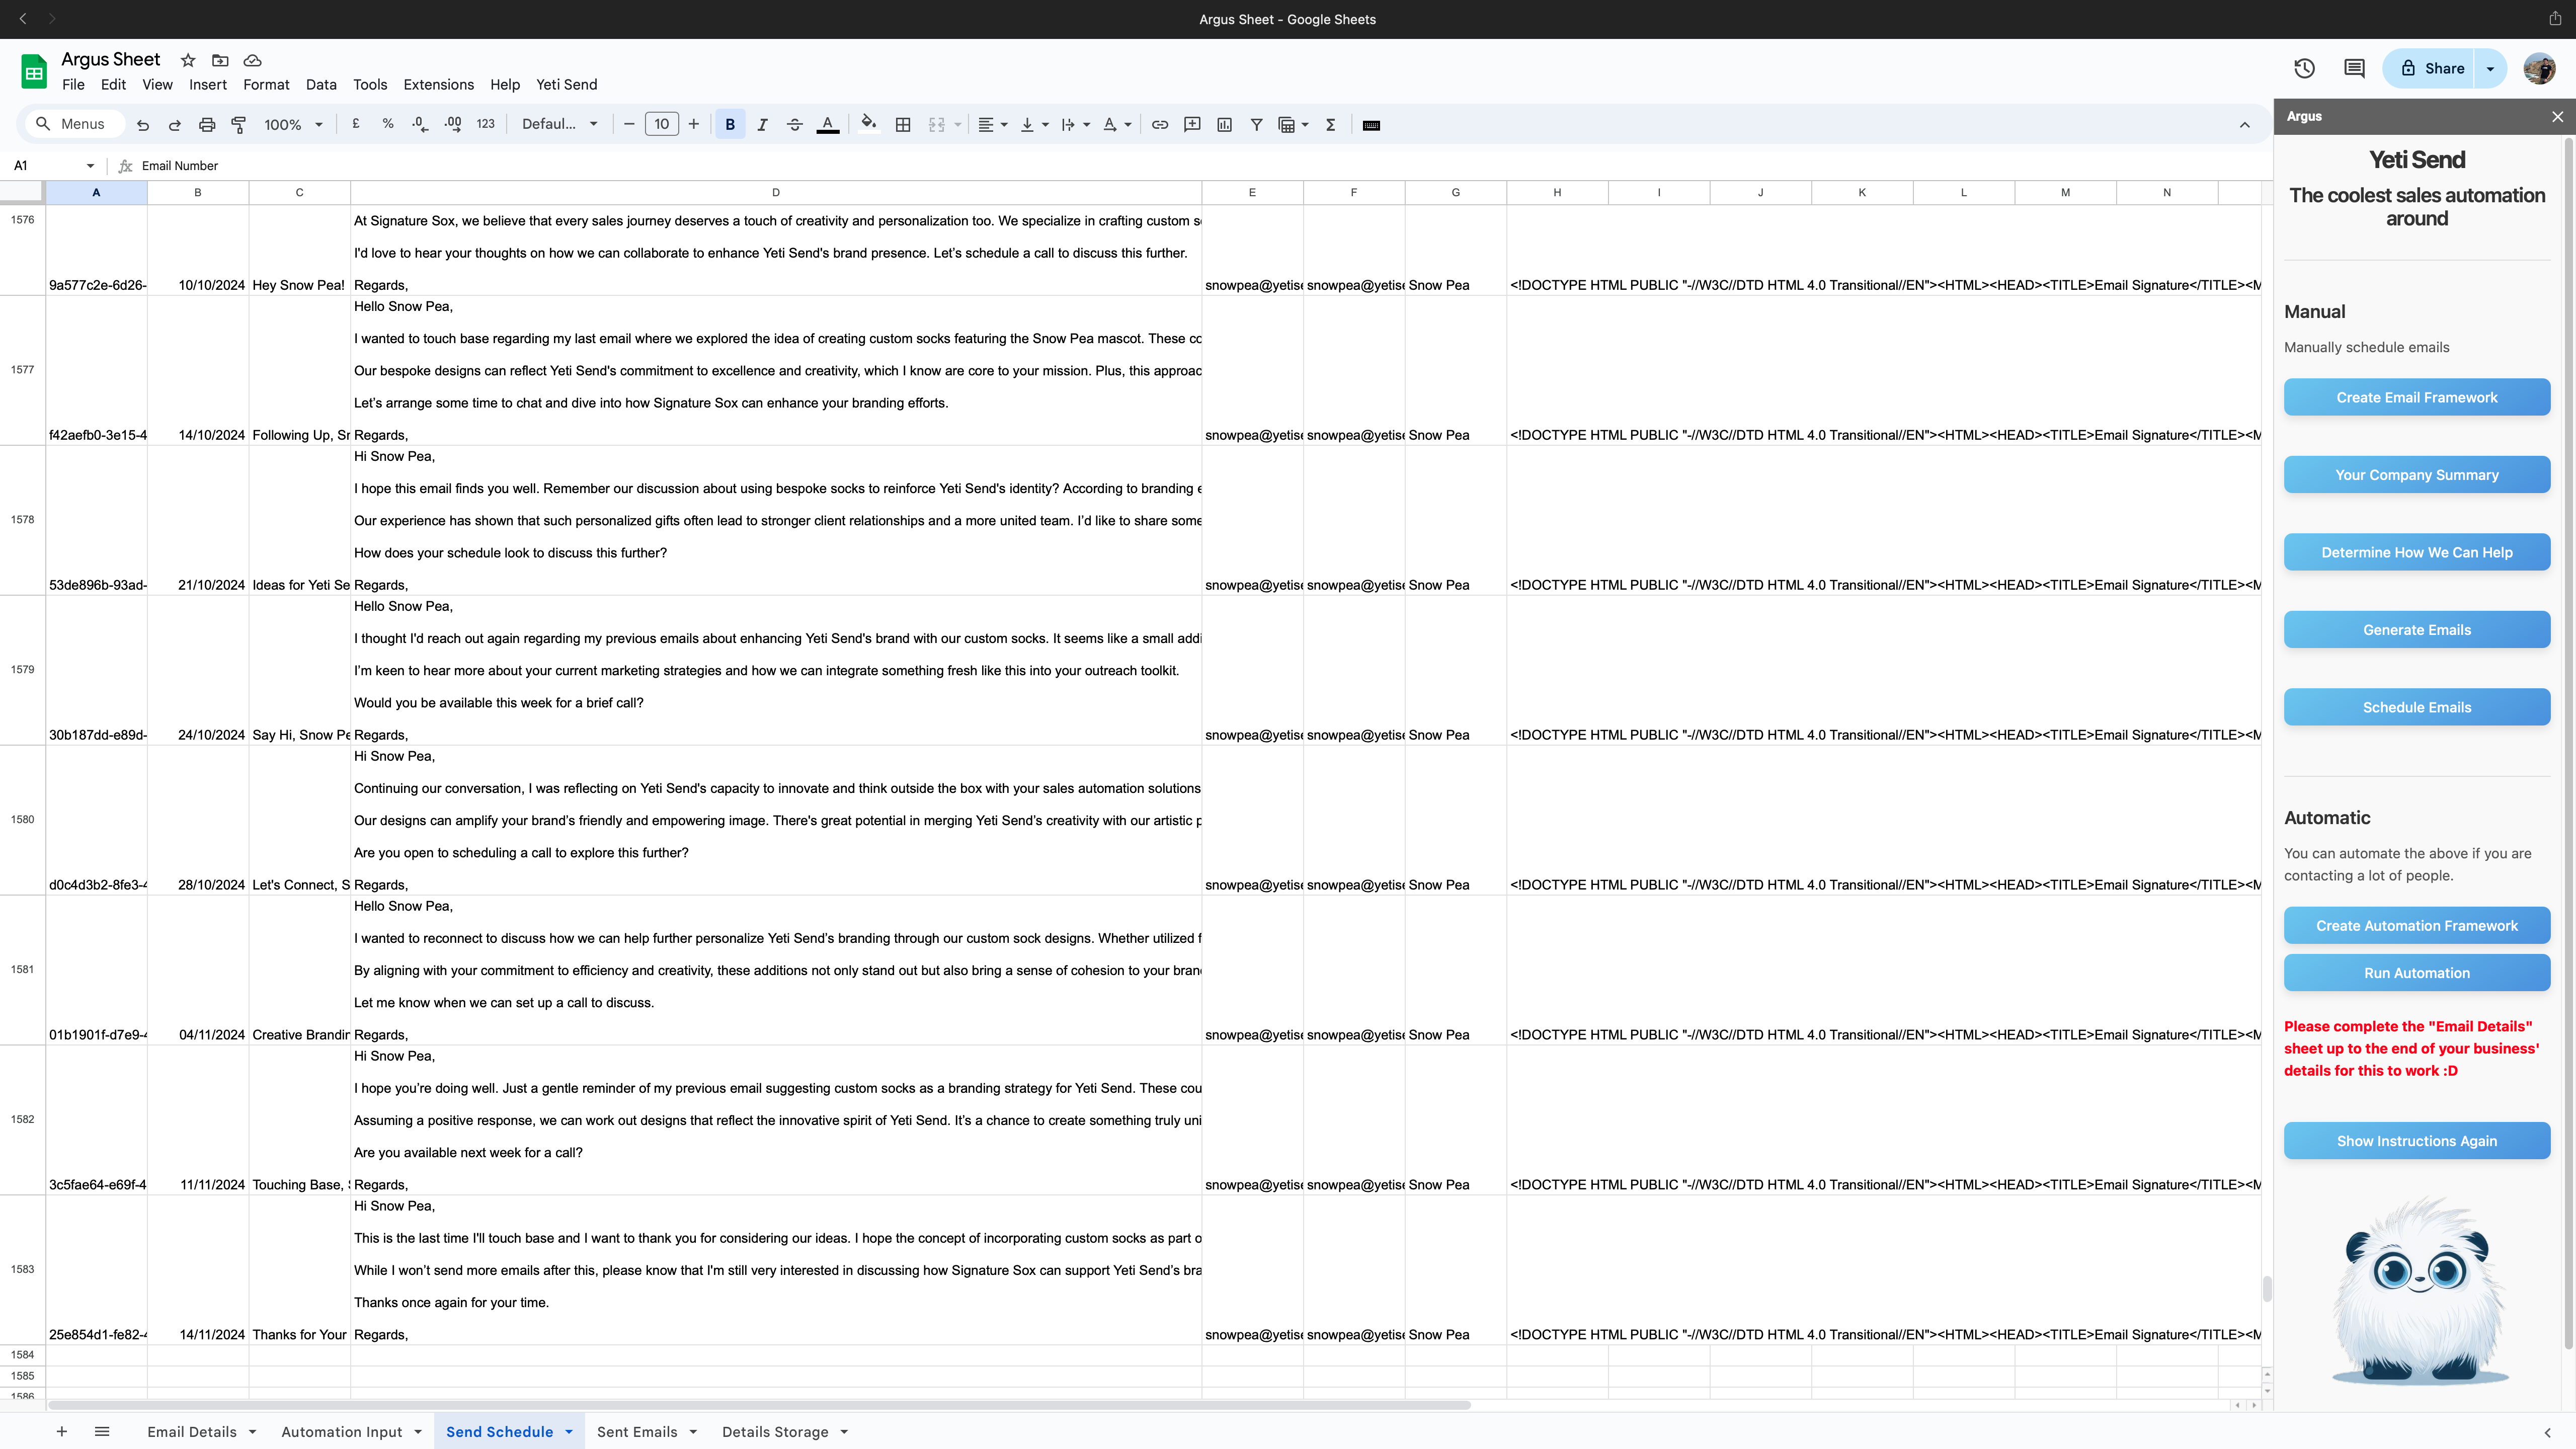Toggle bold formatting

point(730,124)
